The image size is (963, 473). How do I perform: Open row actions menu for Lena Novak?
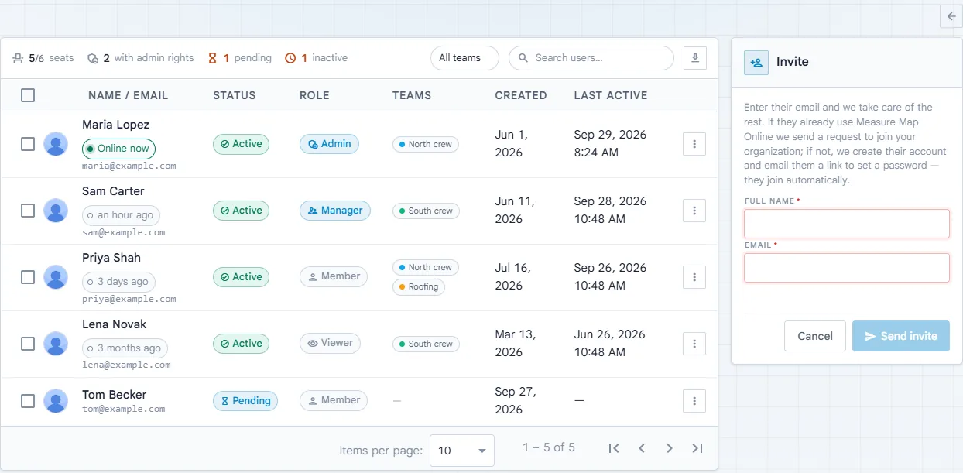click(x=694, y=344)
